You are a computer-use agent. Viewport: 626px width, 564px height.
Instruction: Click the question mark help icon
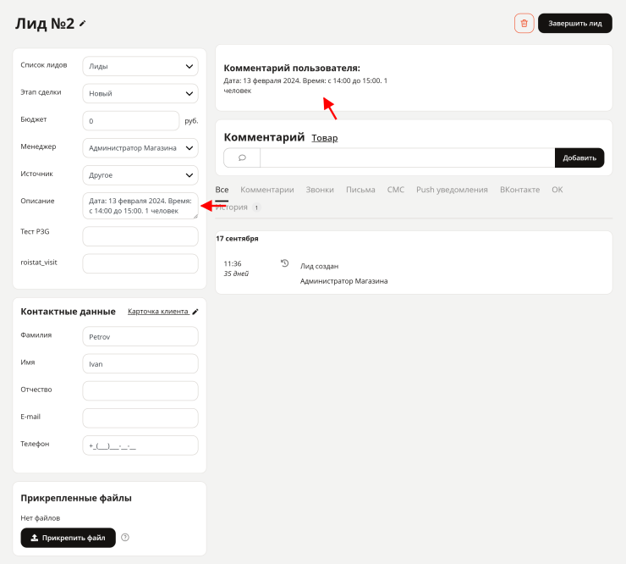point(125,538)
